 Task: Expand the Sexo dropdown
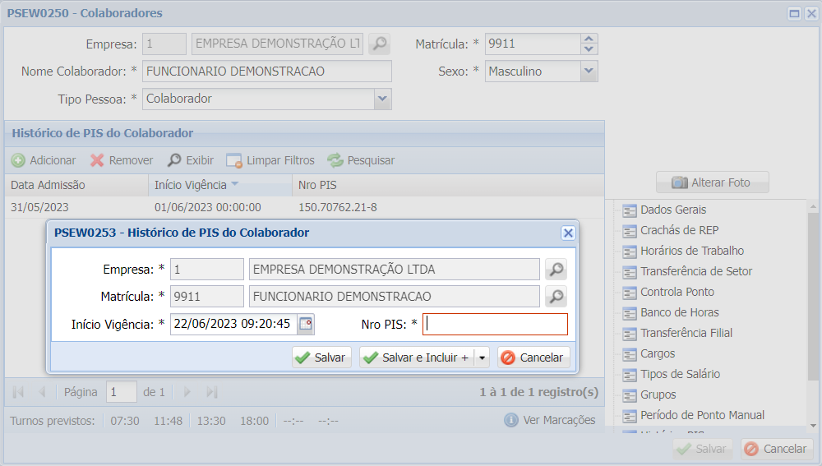[x=589, y=72]
